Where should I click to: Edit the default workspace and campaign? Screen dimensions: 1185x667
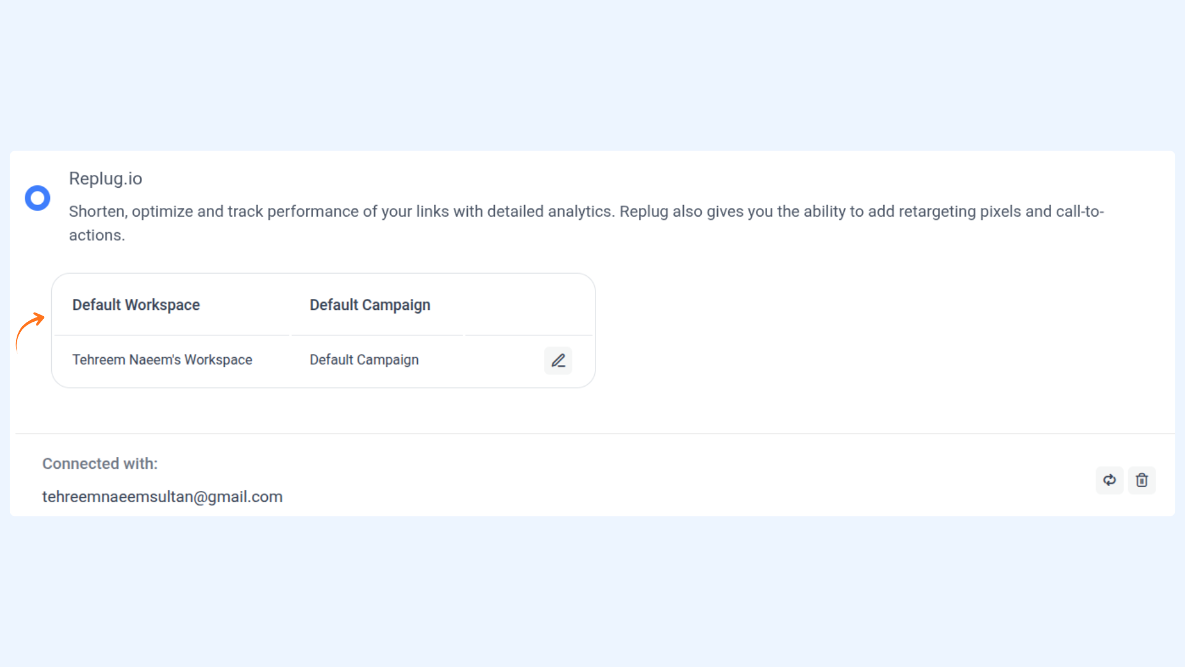558,361
